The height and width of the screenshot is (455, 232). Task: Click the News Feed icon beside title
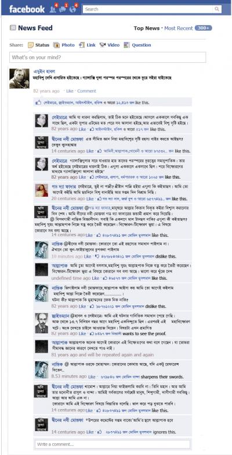coord(13,28)
